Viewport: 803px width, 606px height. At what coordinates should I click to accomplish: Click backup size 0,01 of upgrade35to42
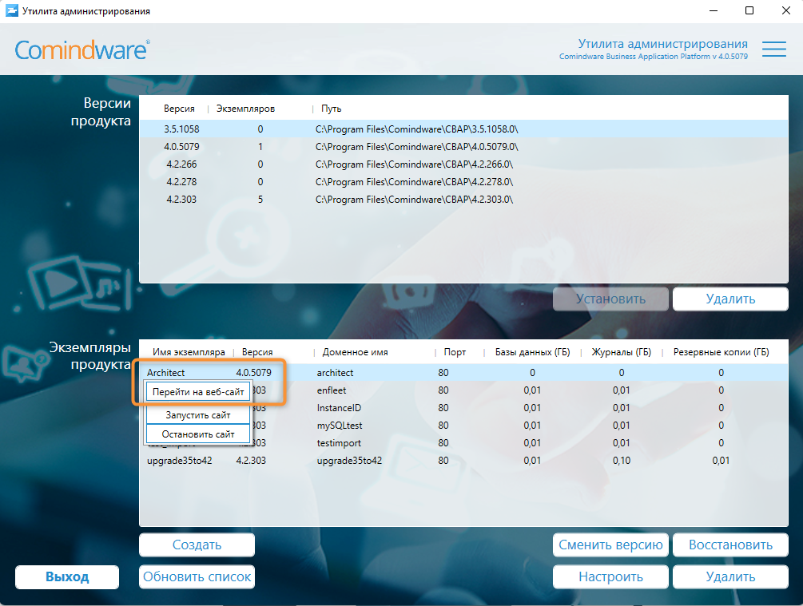(721, 460)
